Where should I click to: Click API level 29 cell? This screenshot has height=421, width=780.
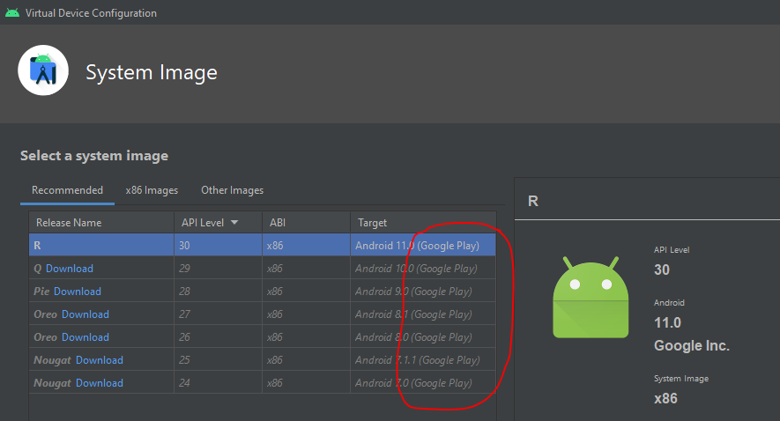[x=218, y=269]
